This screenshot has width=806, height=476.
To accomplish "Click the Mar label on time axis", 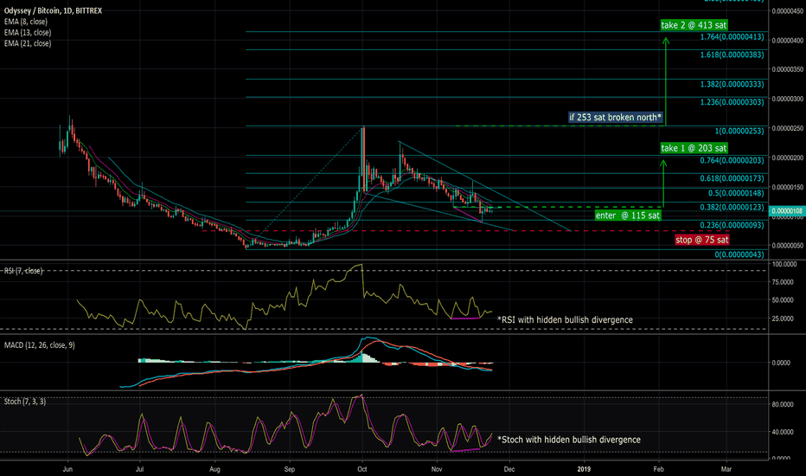I will tap(726, 469).
